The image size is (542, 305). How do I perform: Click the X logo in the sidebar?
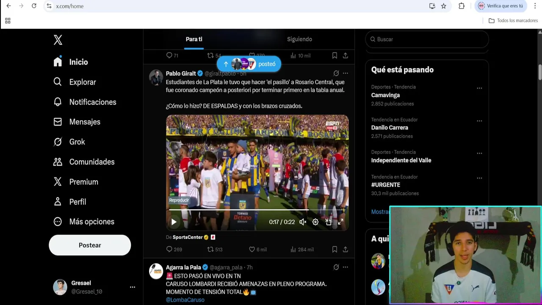pyautogui.click(x=58, y=40)
